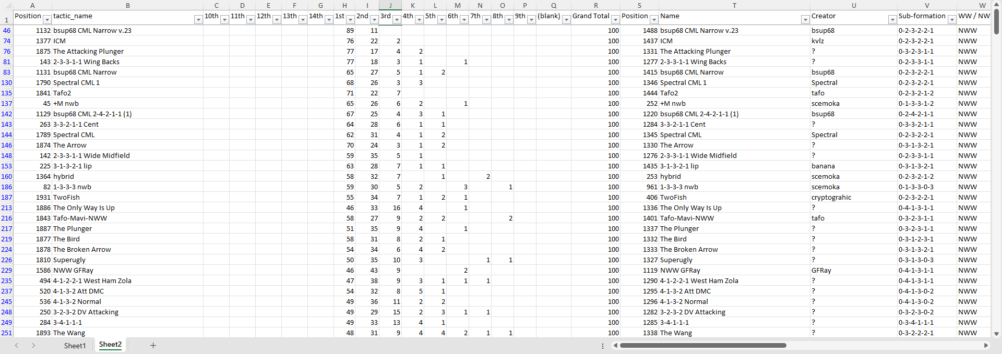Open the 10th column filter dropdown
1002x354 pixels.
tap(224, 19)
